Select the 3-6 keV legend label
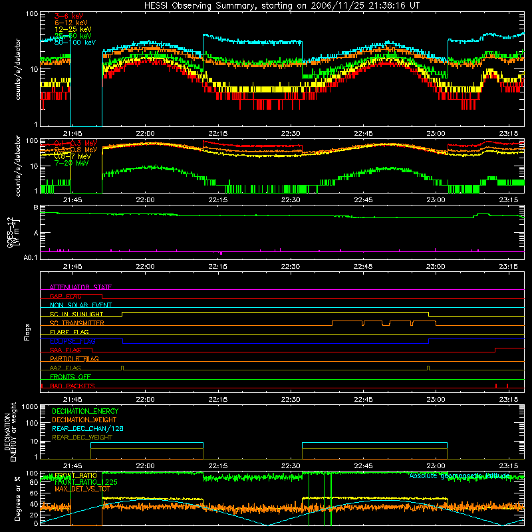Screen dimensions: 532x532 [x=68, y=16]
